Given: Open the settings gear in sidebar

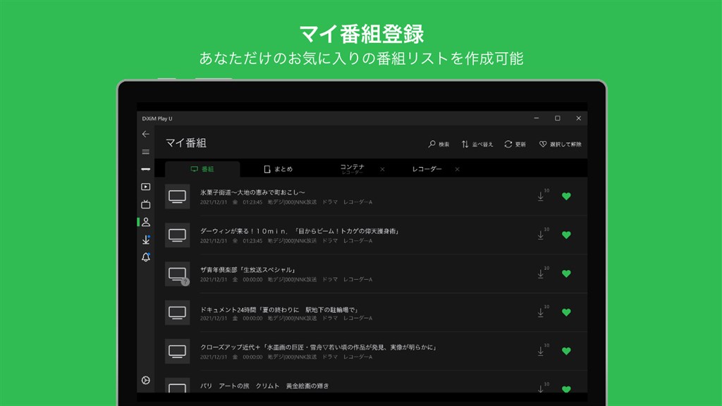Looking at the screenshot, I should click(145, 380).
